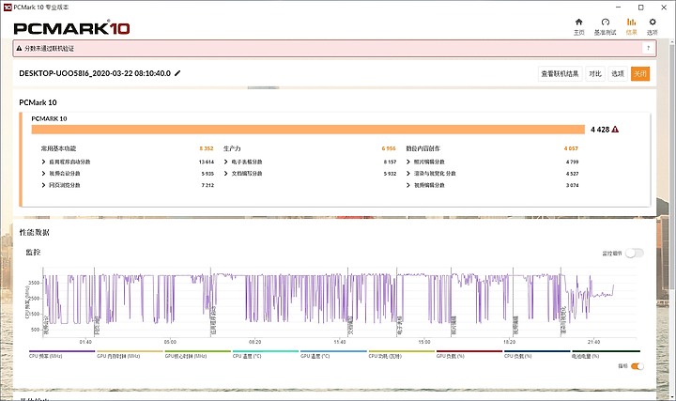The image size is (676, 401).
Task: Click the warning icon in the validation banner
Action: tap(19, 48)
